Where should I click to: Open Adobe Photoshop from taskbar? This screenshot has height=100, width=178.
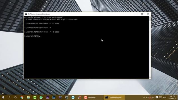[x=54, y=97]
